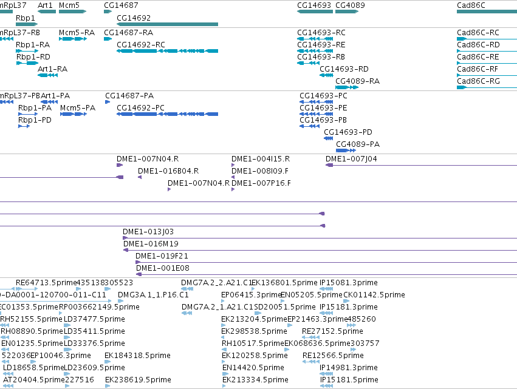Open the DME1-019F21 BAC label

tap(162, 256)
